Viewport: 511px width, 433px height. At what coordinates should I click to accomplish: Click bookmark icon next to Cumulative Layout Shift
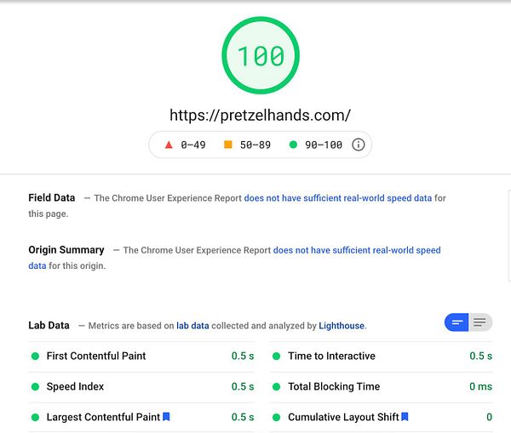[405, 417]
